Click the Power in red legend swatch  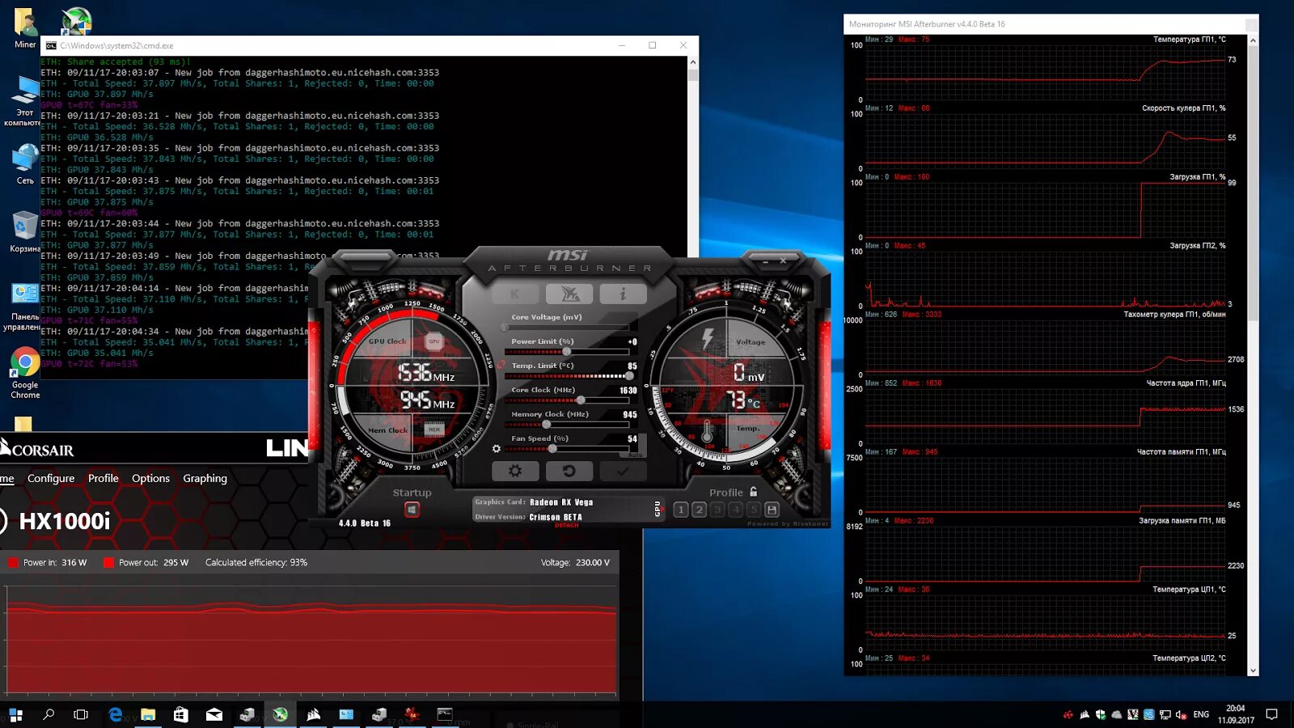pos(13,563)
